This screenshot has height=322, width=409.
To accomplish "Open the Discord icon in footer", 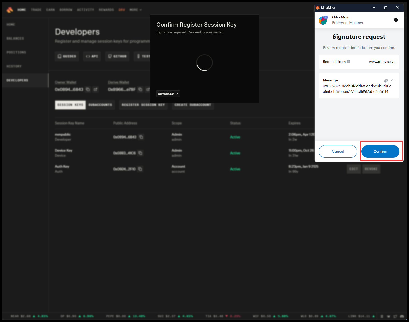I will pyautogui.click(x=402, y=316).
